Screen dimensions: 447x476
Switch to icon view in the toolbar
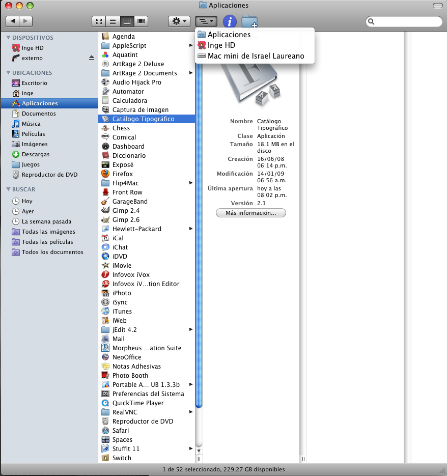pos(98,21)
